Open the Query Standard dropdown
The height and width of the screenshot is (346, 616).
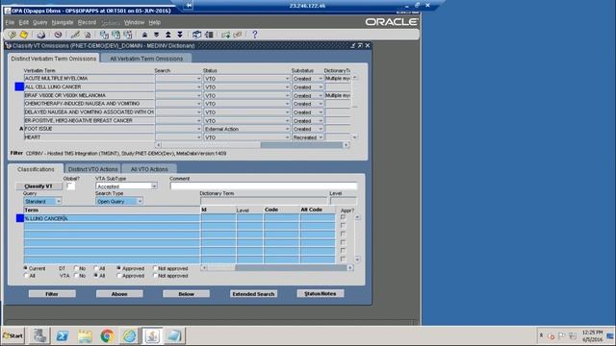pos(59,201)
